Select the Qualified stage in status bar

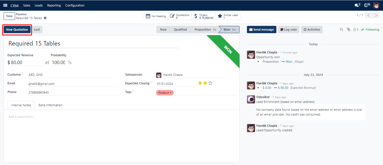(180, 30)
